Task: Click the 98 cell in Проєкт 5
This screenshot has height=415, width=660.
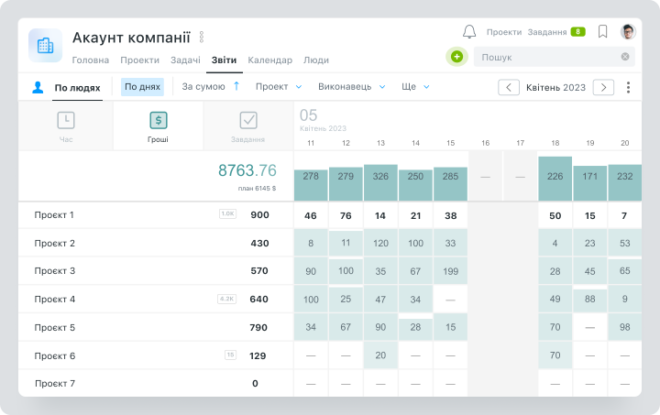Action: pyautogui.click(x=624, y=327)
